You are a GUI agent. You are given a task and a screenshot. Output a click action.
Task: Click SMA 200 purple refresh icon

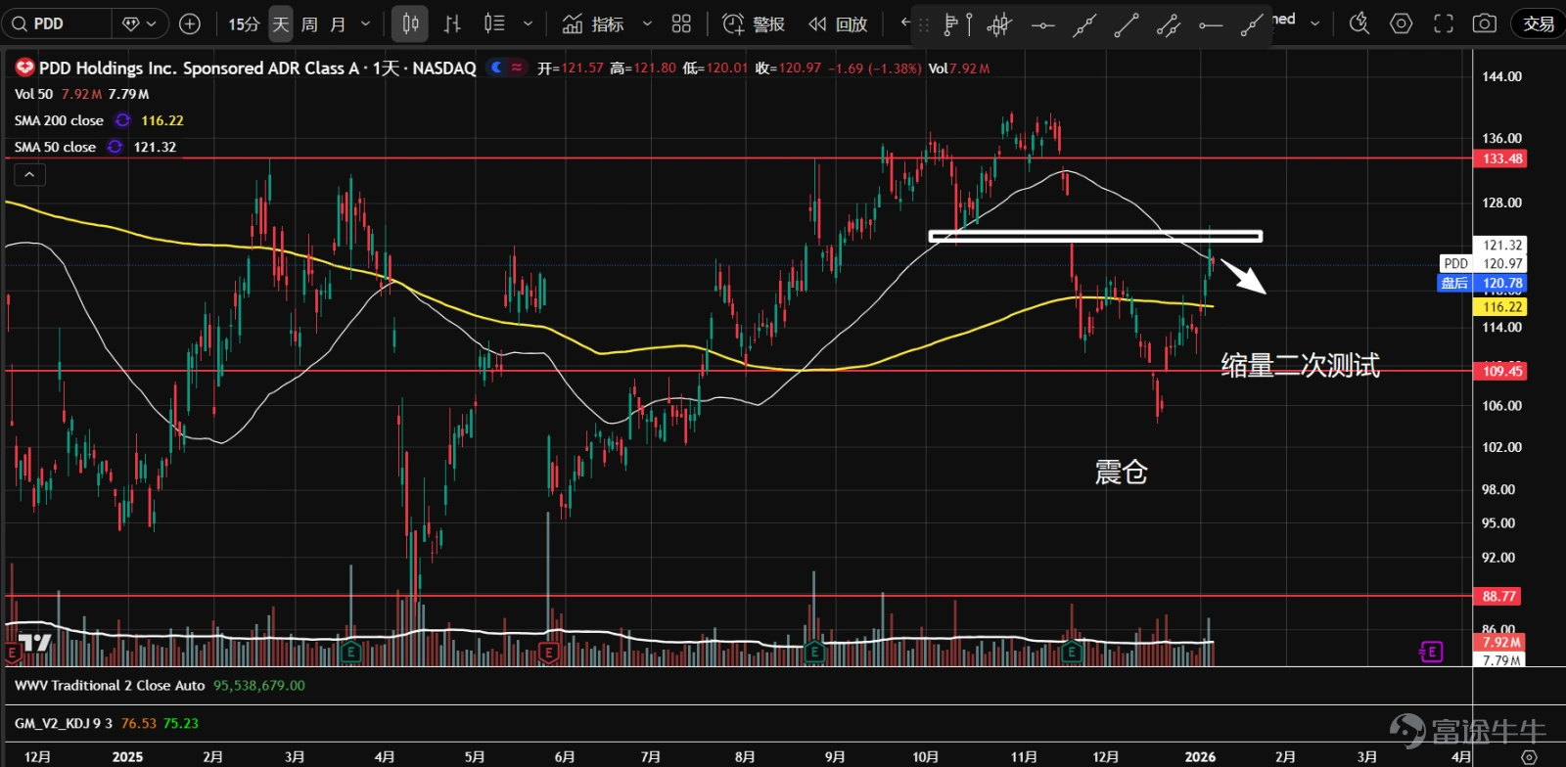click(122, 120)
